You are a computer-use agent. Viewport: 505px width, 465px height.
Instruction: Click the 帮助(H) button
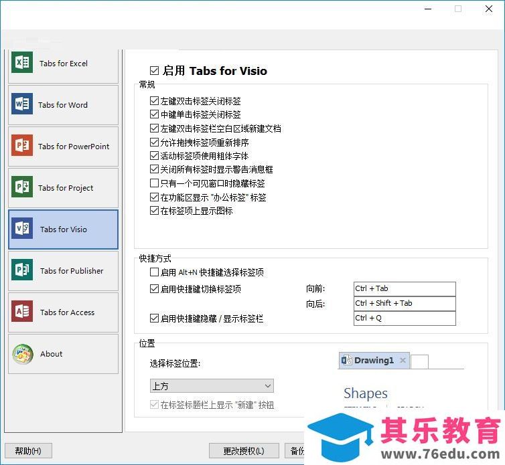coord(28,451)
